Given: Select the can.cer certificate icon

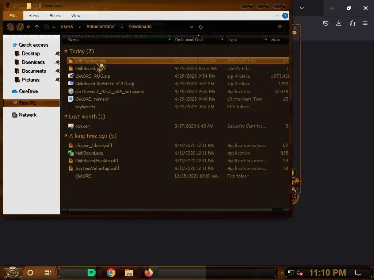Looking at the screenshot, I should click(70, 126).
